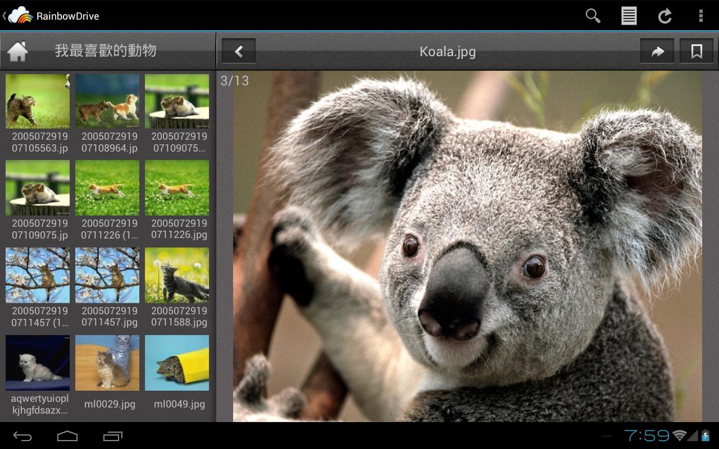Screen dimensions: 719x449
Task: Open thumbnail 20050729190711457 (1...
Action: click(x=38, y=276)
